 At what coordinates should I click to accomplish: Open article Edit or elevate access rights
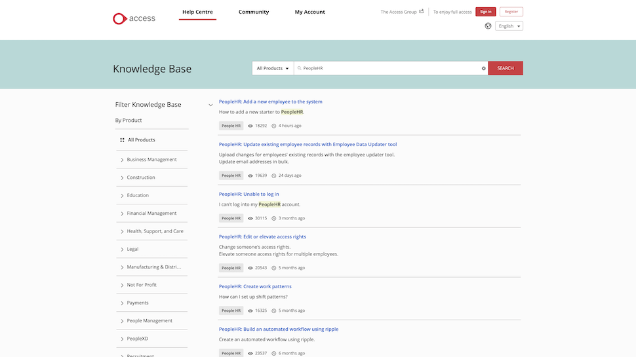262,236
